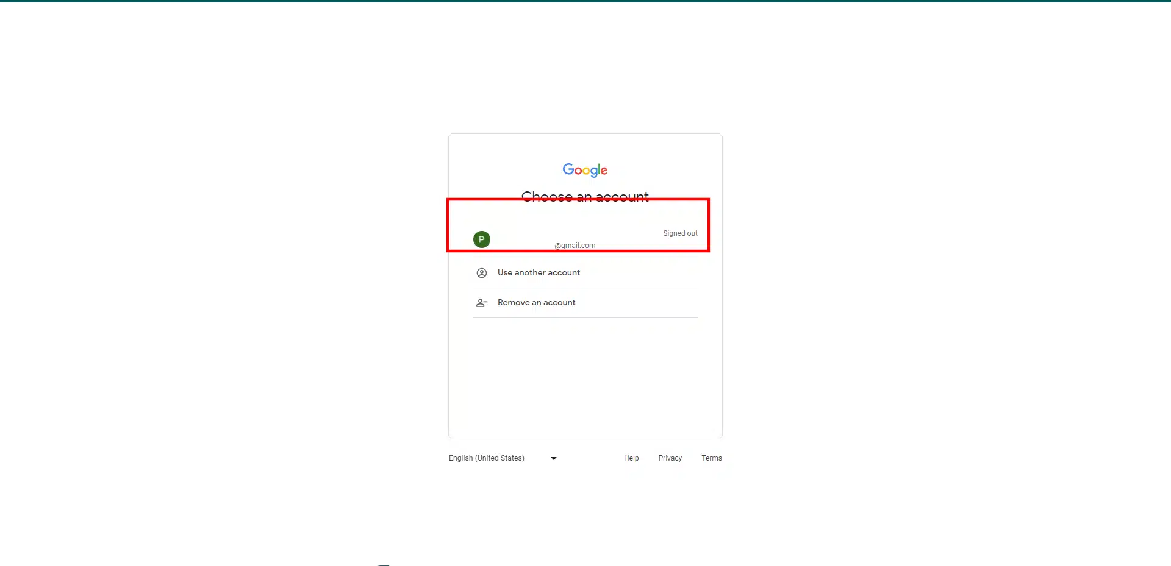Open the Help link
1171x566 pixels.
[x=631, y=458]
